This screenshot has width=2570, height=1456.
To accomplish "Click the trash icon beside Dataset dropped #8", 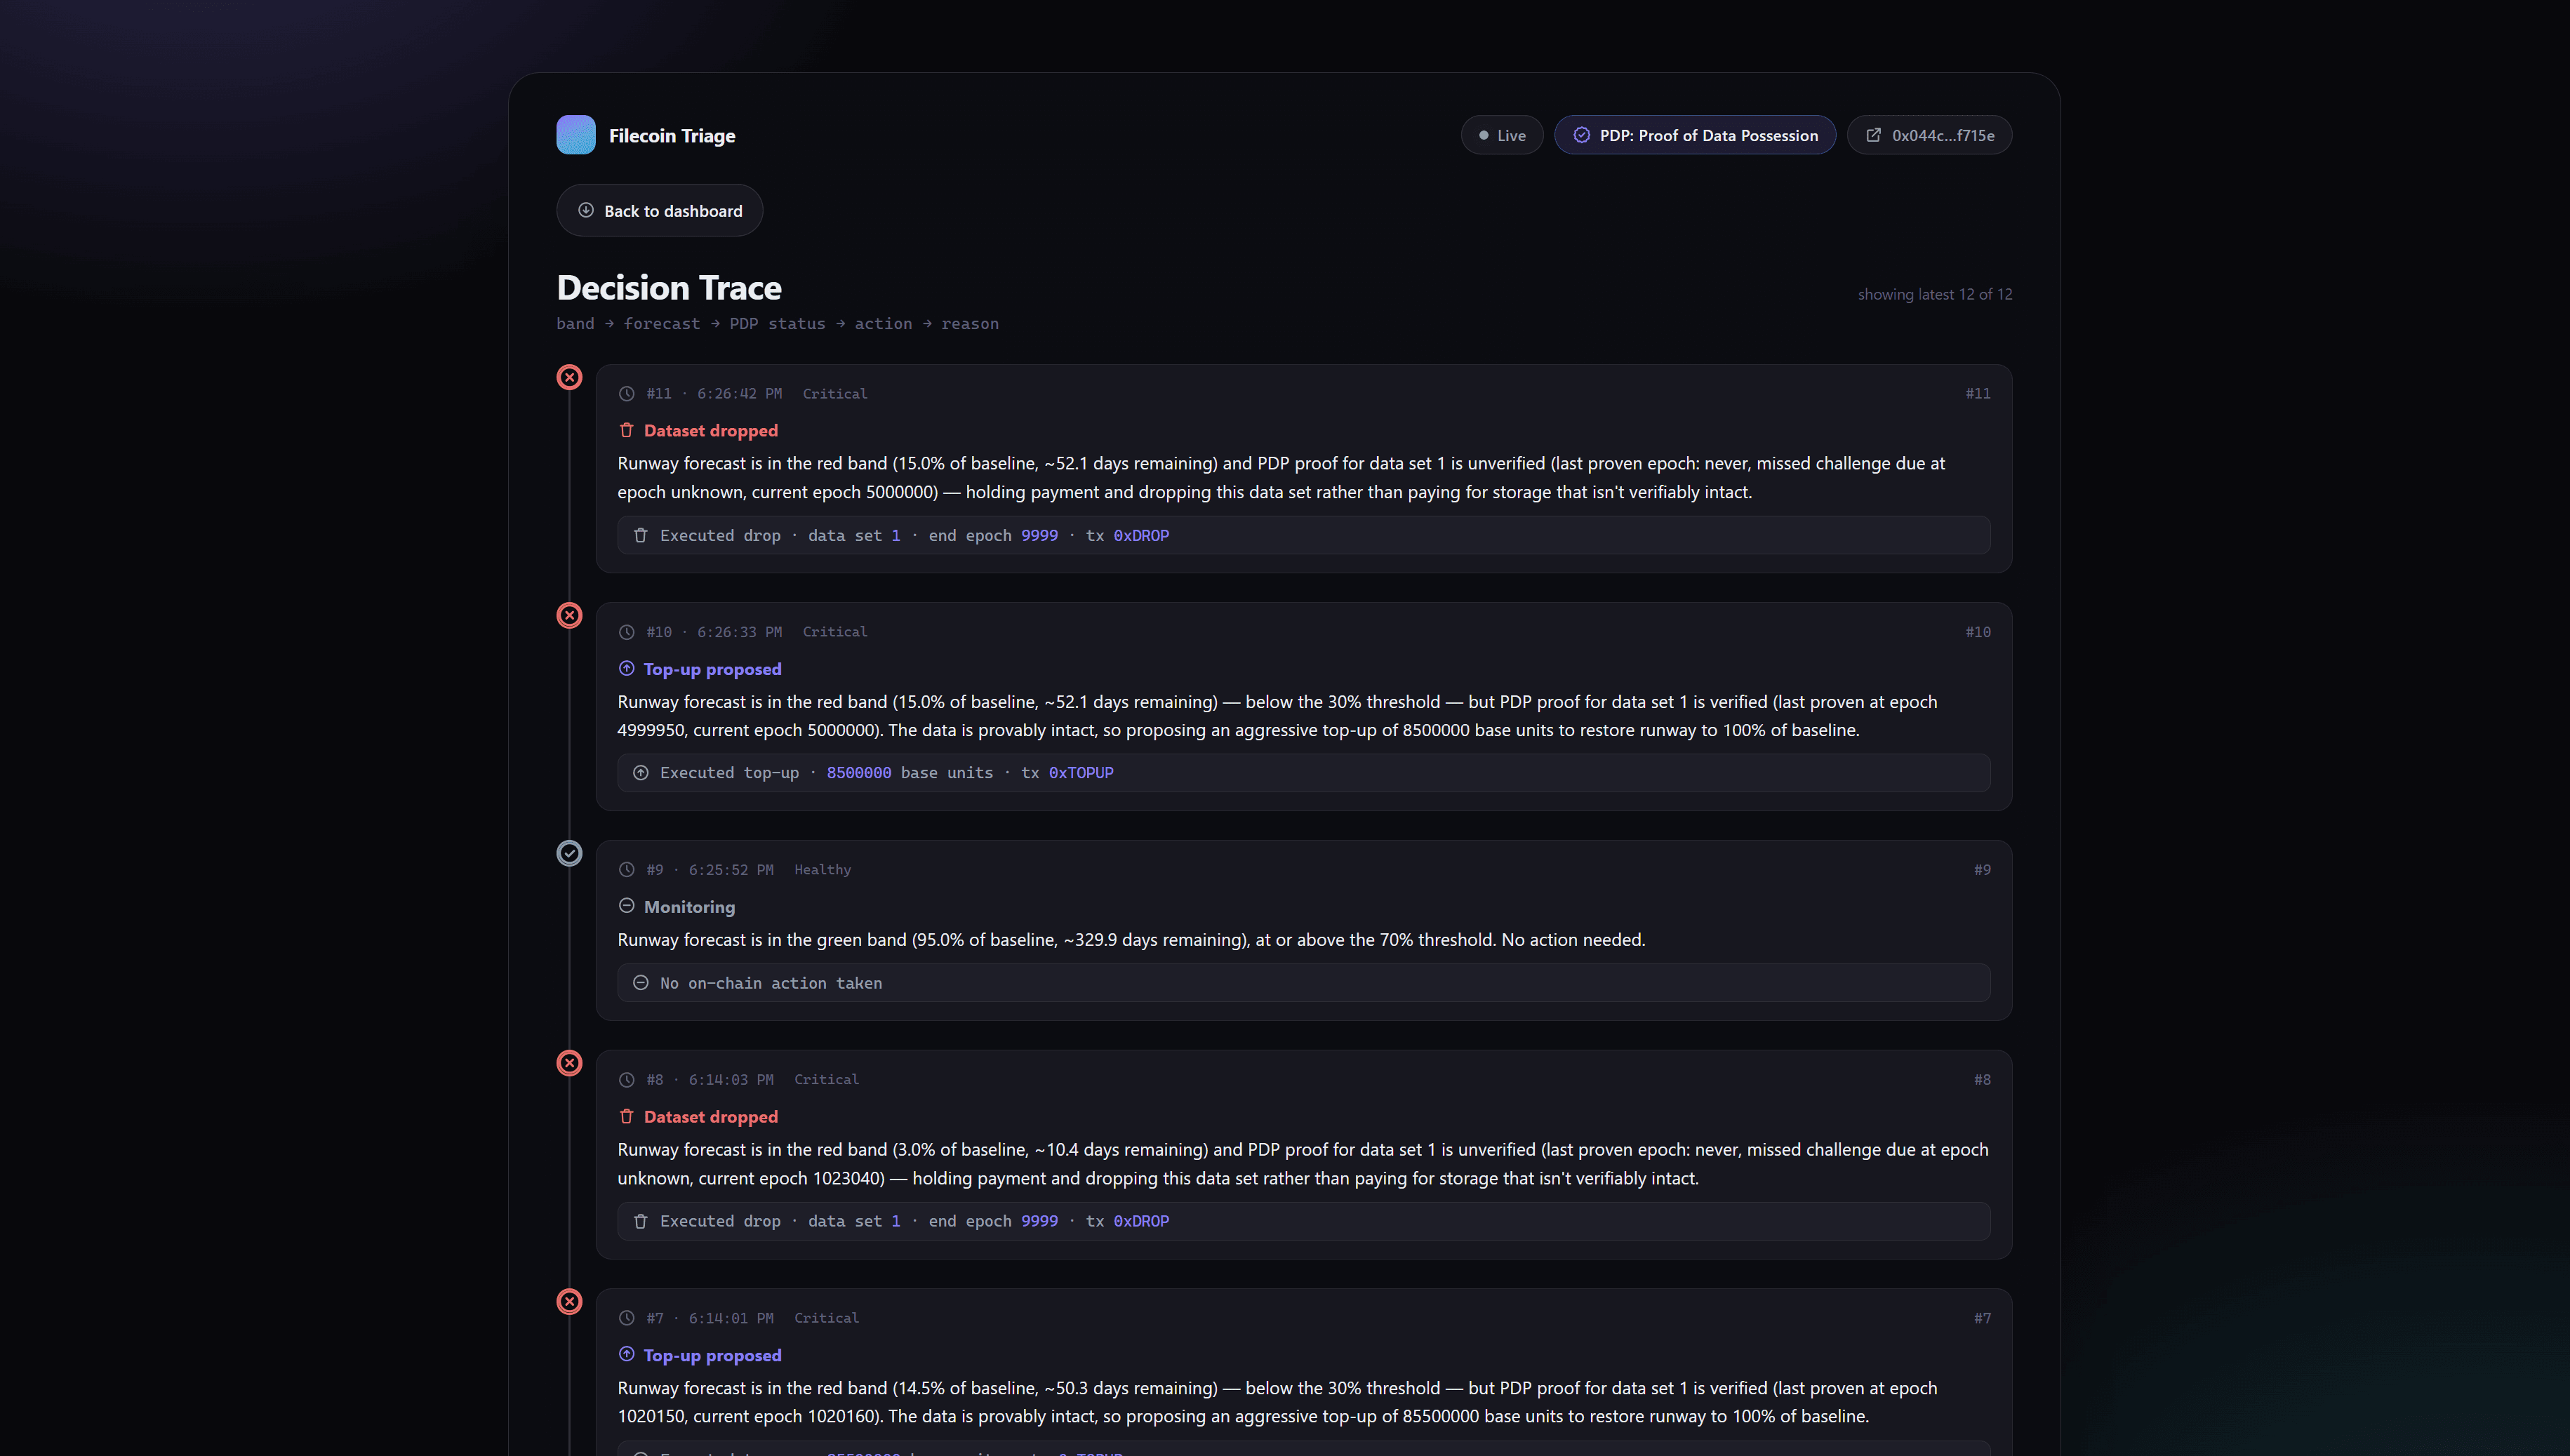I will click(627, 1116).
